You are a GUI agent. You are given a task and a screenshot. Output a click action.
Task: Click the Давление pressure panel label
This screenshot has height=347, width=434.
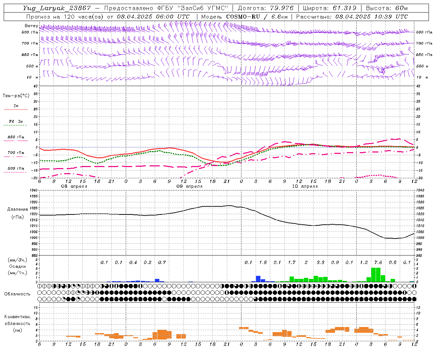[x=18, y=209]
